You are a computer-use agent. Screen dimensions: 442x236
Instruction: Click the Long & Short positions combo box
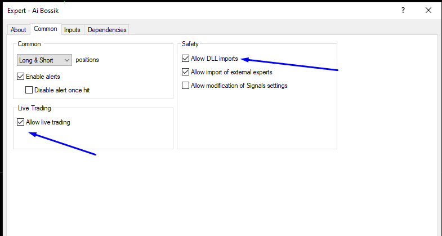click(39, 60)
